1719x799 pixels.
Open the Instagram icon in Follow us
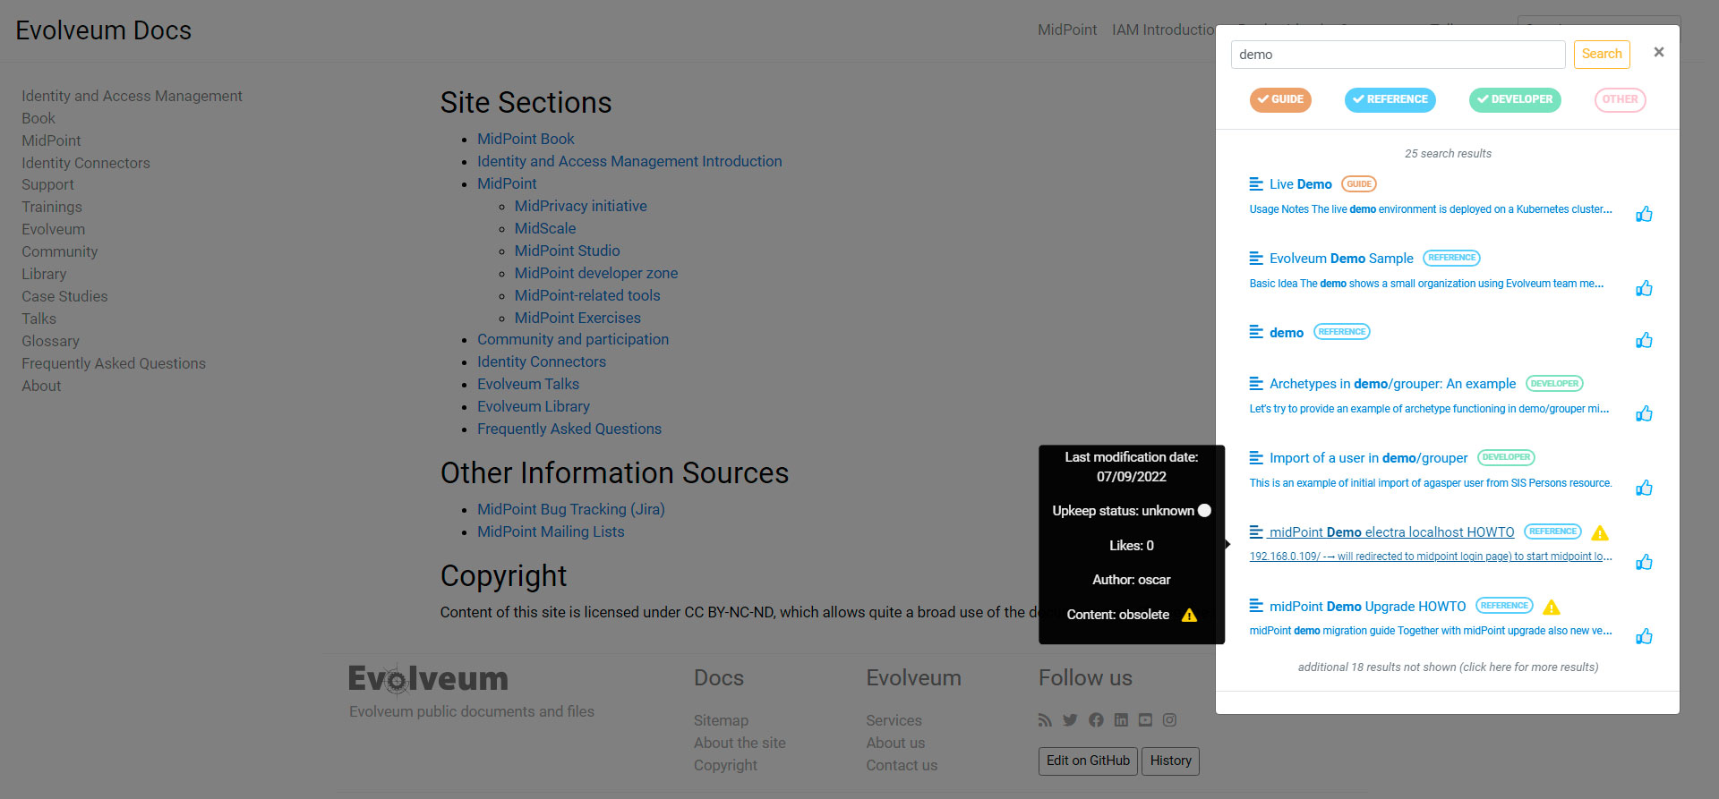click(1169, 719)
